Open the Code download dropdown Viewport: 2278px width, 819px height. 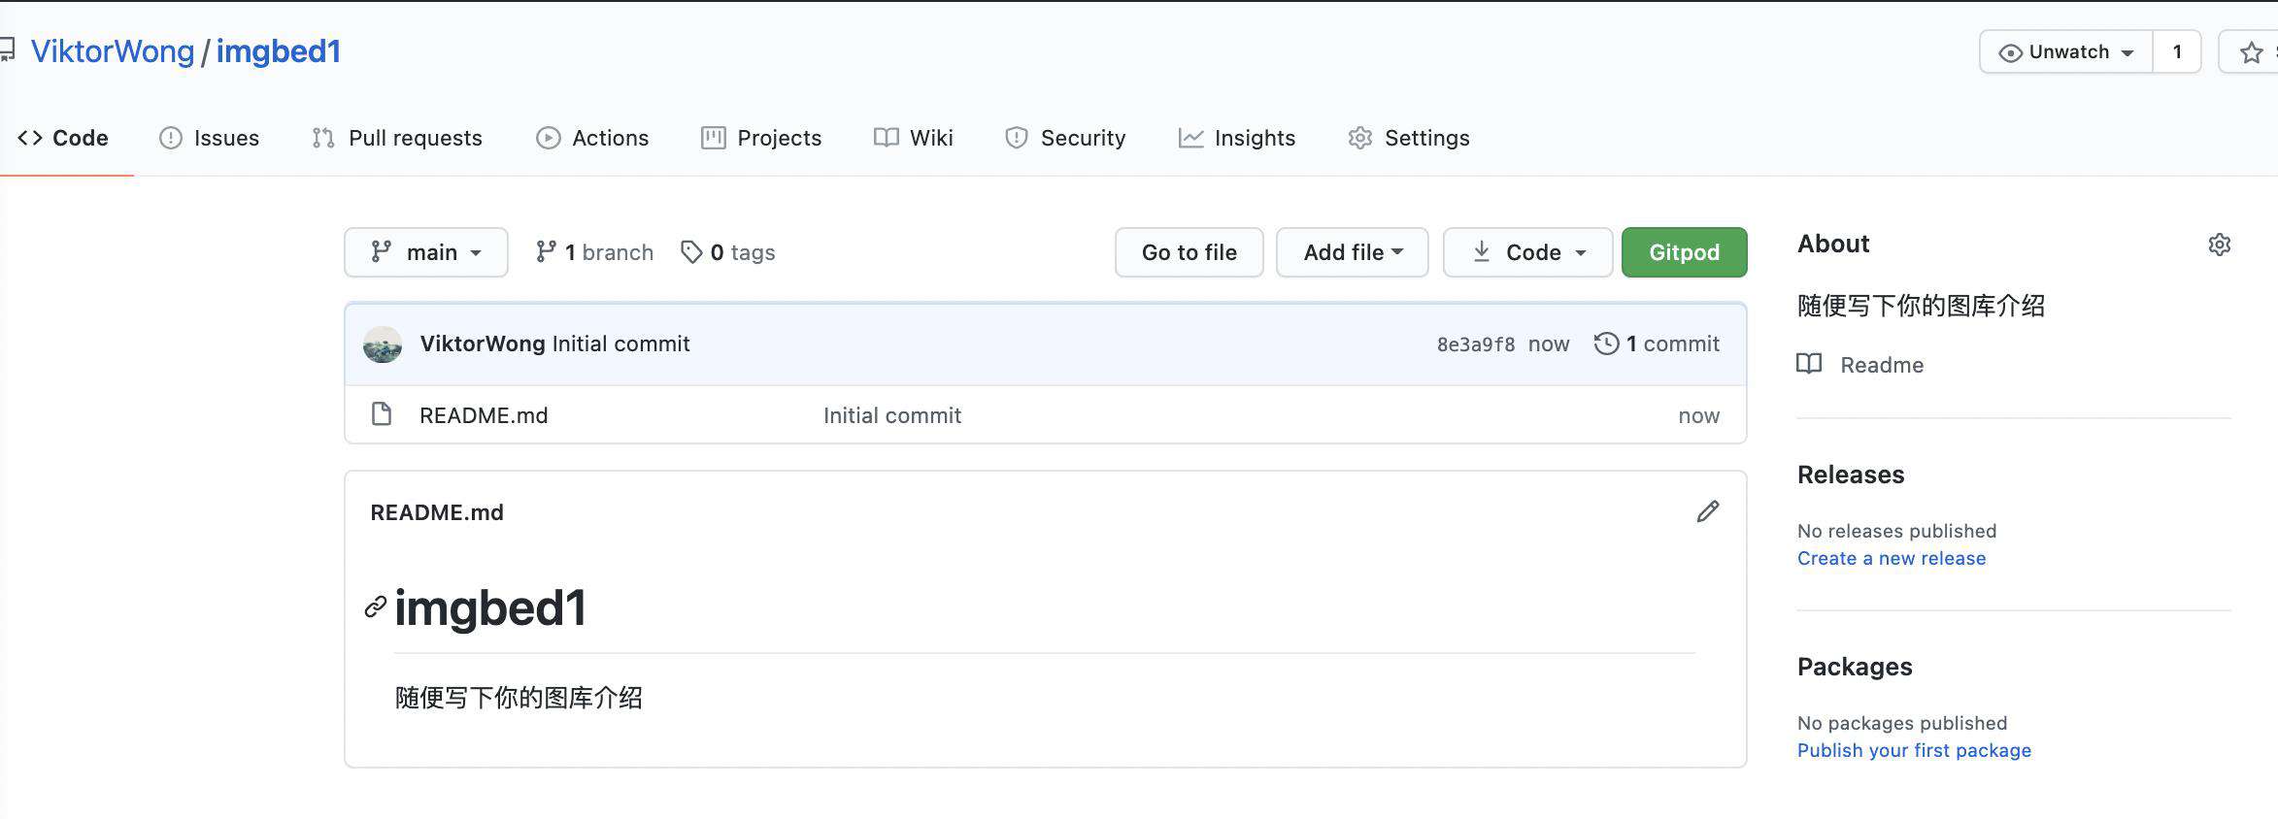1528,252
